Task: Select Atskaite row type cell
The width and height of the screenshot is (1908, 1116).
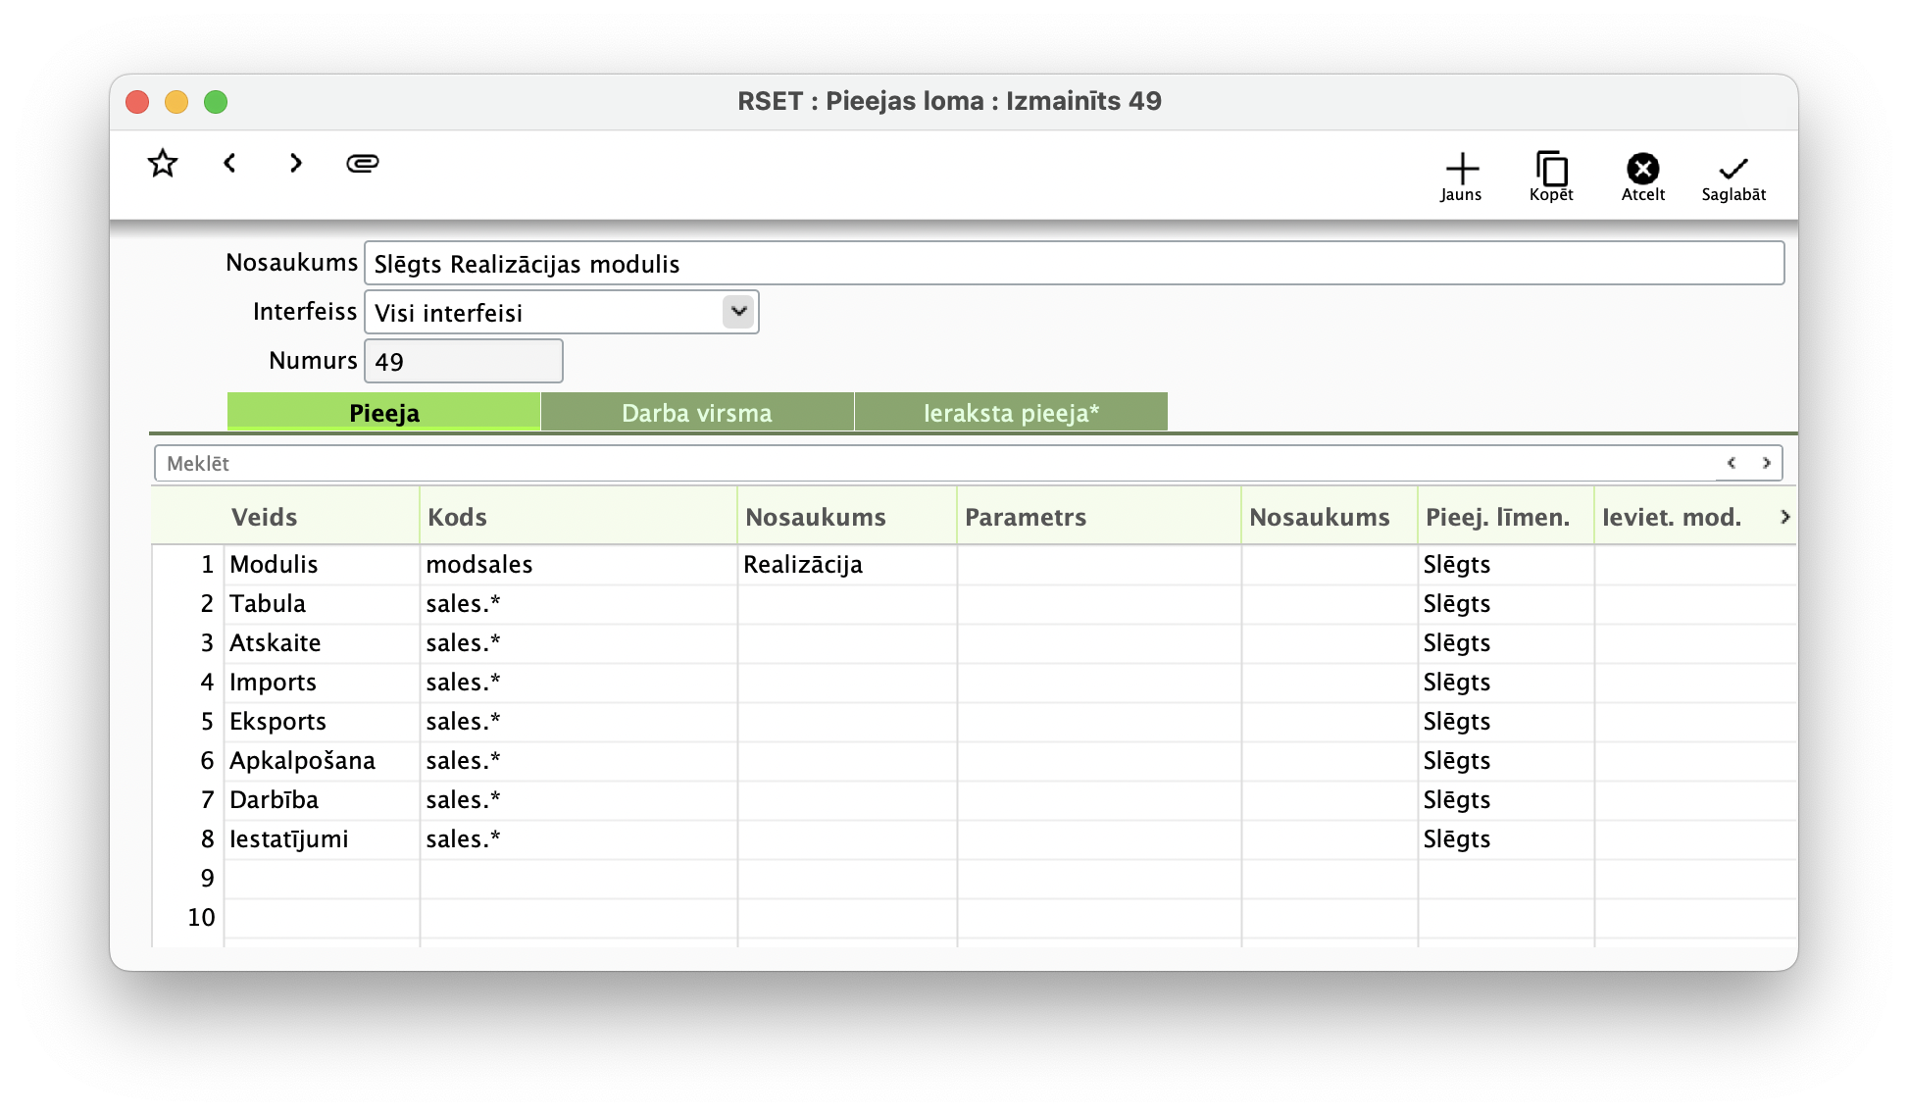Action: click(x=322, y=643)
